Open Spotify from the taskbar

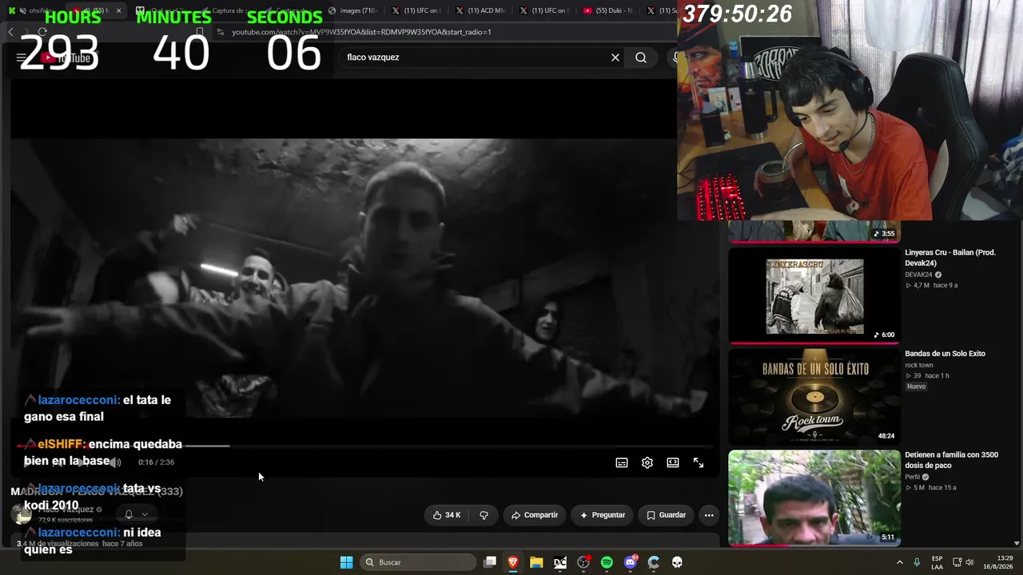point(607,562)
